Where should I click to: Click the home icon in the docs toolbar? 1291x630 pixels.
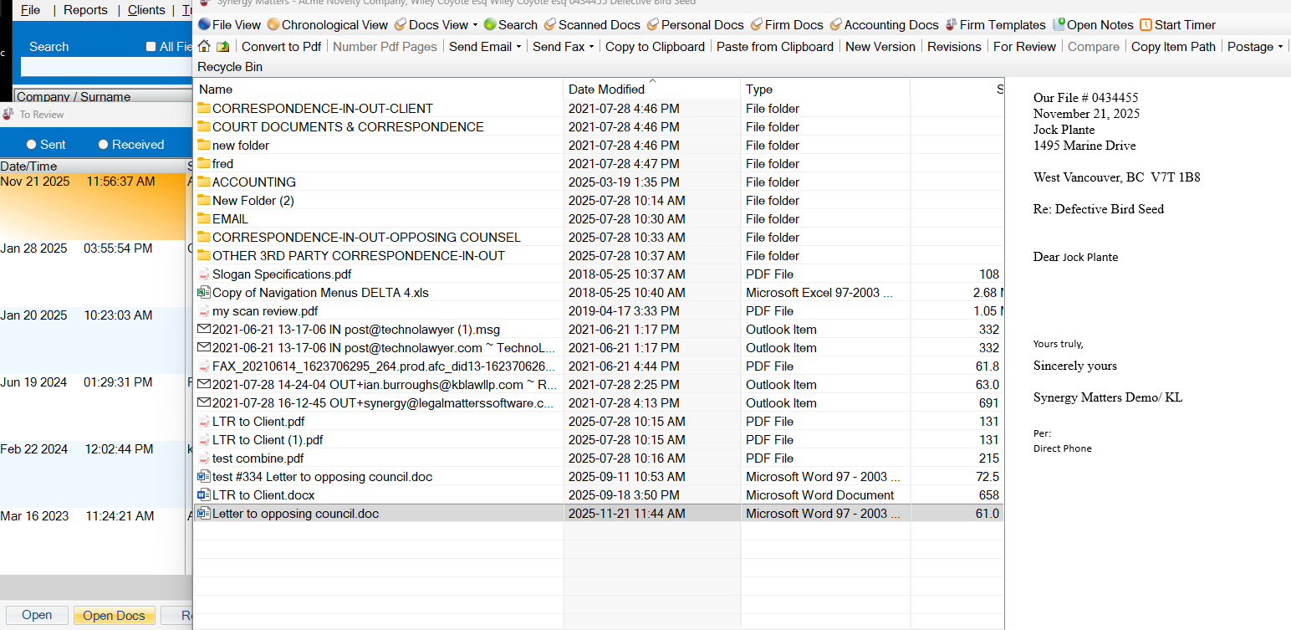click(204, 47)
